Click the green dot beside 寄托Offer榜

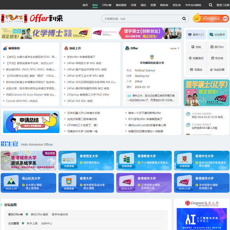(27, 214)
